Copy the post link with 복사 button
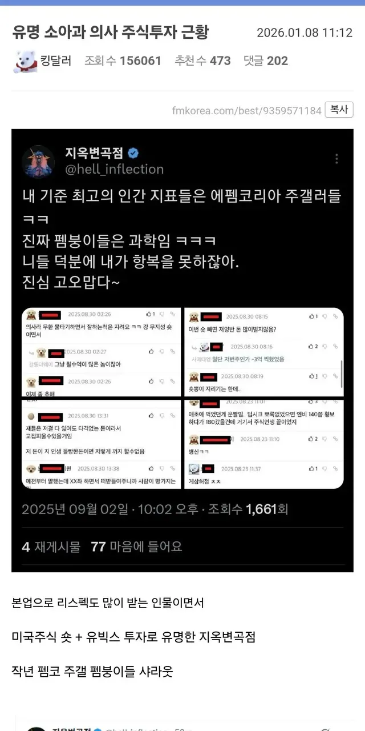365x731 pixels. [339, 110]
